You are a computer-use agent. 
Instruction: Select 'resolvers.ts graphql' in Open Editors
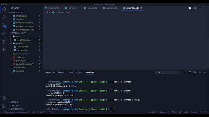pyautogui.click(x=25, y=26)
